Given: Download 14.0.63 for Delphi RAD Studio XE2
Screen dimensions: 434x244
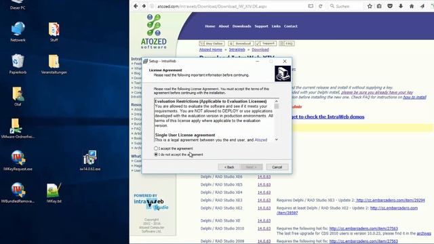Looking at the screenshot, I should (264, 208).
